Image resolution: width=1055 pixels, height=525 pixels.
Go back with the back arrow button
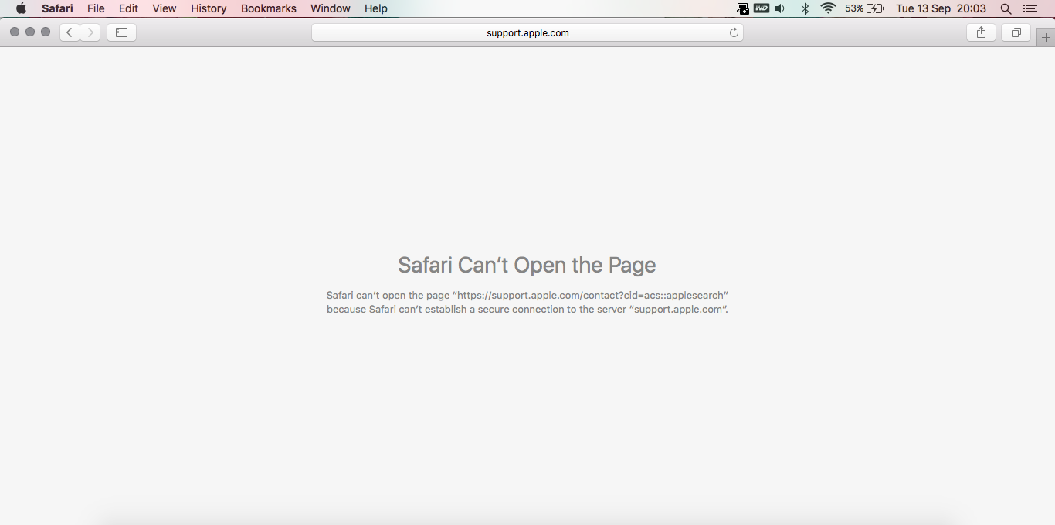(x=70, y=32)
